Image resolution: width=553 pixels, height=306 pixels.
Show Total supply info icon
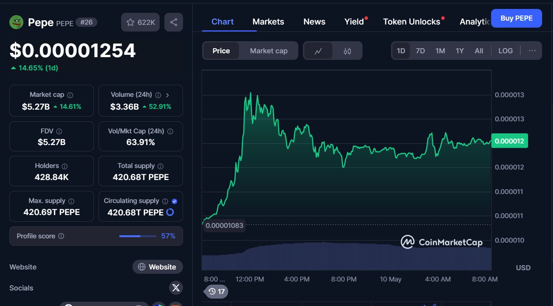(160, 166)
